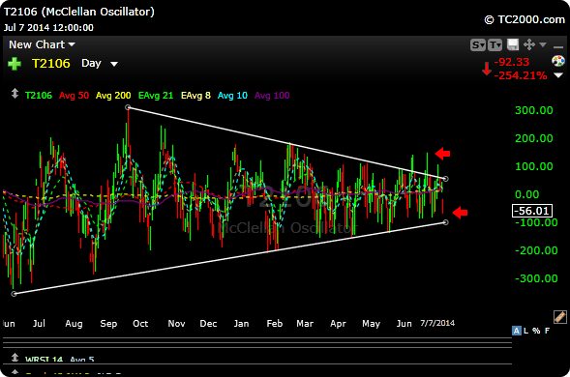Click the -300.00 scale label

click(536, 278)
